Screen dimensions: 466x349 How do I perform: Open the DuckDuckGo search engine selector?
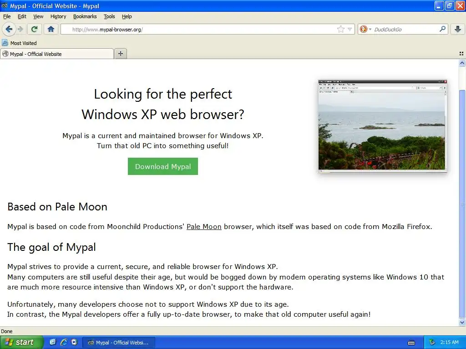coord(365,29)
